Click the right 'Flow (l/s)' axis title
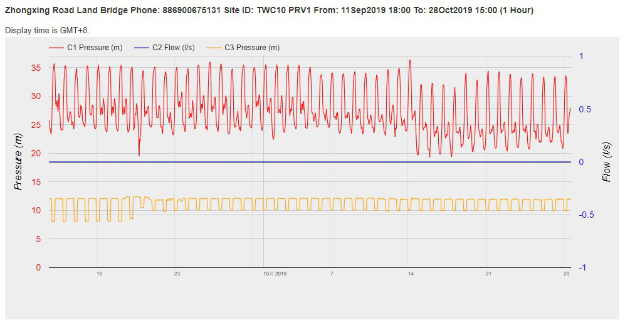Screen dimensions: 630x320 pyautogui.click(x=606, y=162)
